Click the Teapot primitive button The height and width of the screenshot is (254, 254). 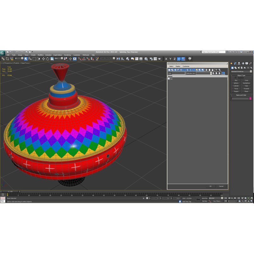pyautogui.click(x=236, y=91)
